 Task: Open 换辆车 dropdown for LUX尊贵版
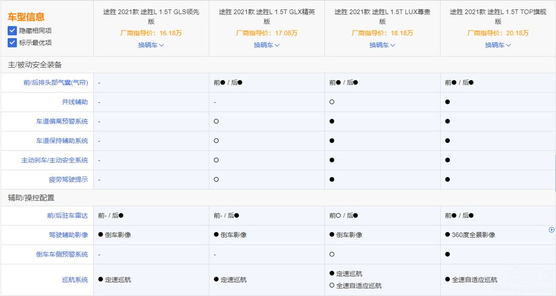pyautogui.click(x=382, y=45)
